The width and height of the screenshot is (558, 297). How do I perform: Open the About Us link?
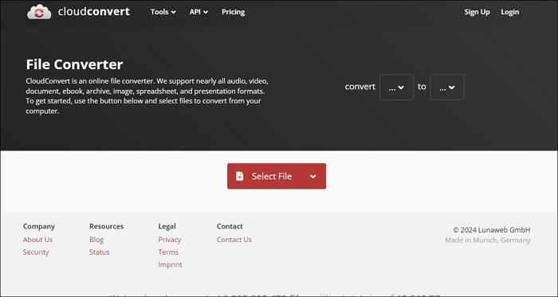click(37, 240)
